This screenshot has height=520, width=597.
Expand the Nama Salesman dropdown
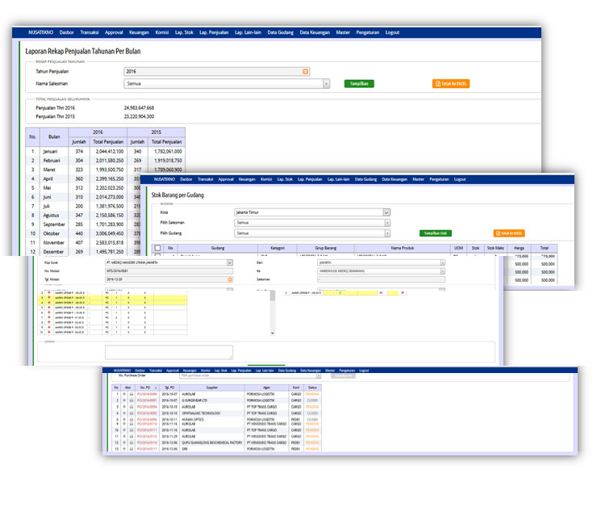(326, 83)
